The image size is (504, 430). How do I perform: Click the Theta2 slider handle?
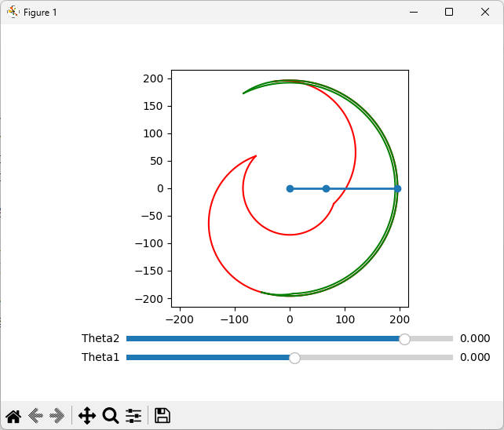404,339
